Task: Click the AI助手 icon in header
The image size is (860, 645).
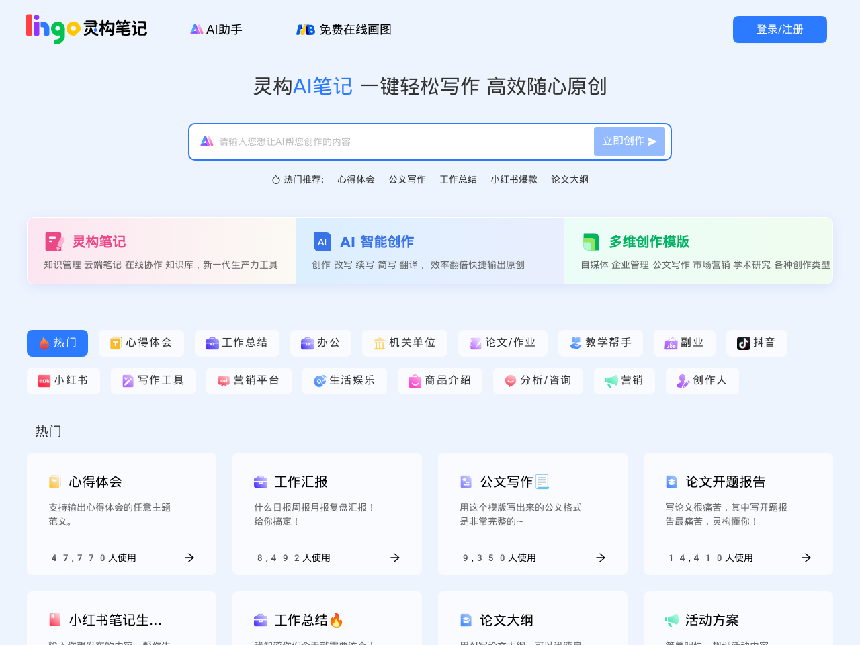Action: pos(196,30)
